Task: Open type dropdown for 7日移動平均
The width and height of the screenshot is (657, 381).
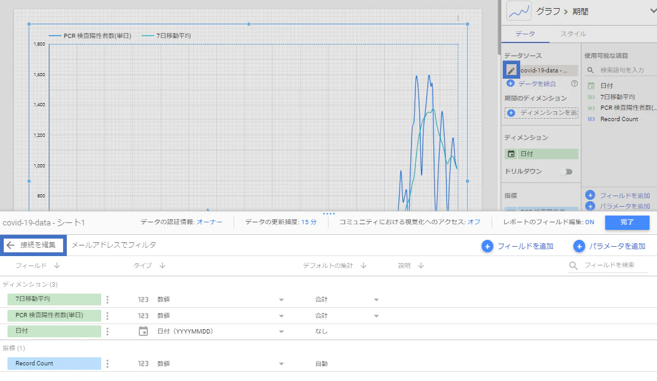Action: pos(281,300)
